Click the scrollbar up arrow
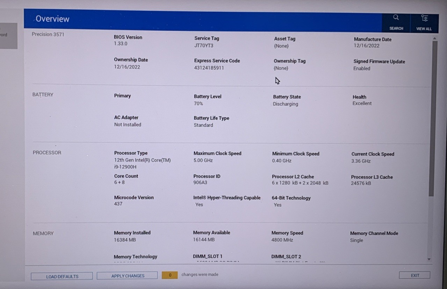 [x=434, y=38]
